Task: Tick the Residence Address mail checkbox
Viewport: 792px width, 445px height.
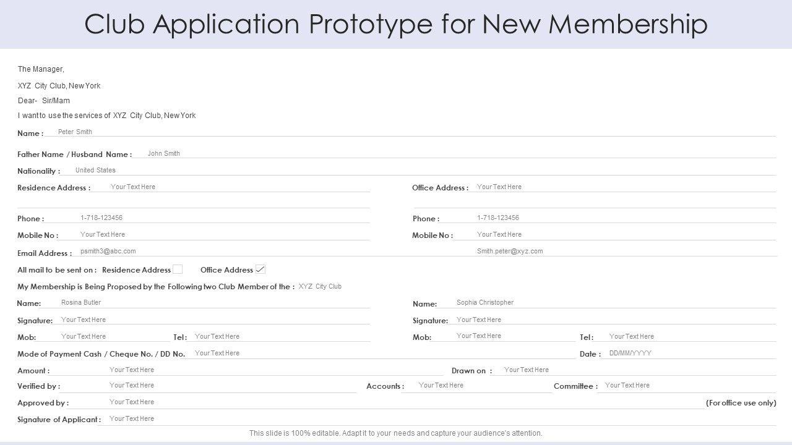Action: point(178,269)
